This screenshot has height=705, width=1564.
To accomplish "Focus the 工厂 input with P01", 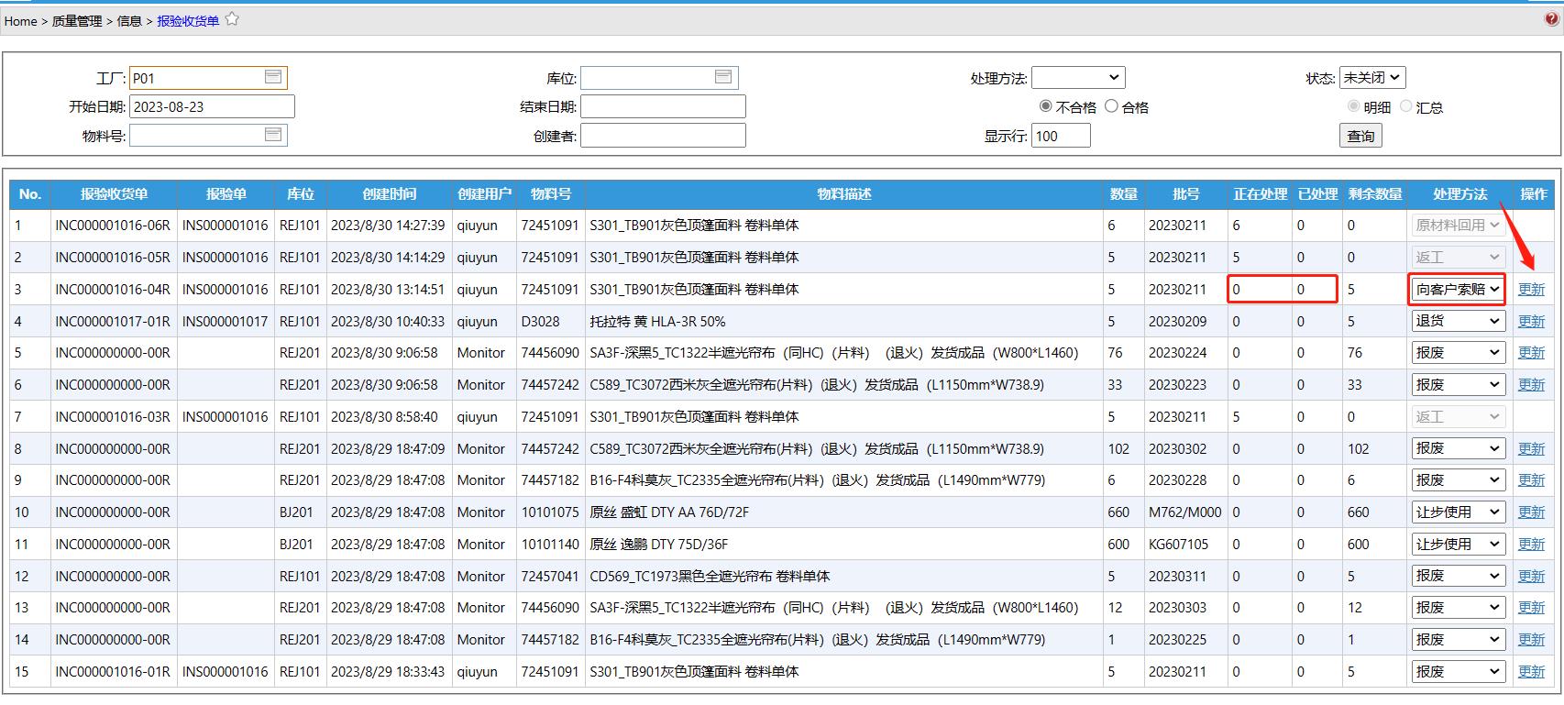I will (x=208, y=78).
